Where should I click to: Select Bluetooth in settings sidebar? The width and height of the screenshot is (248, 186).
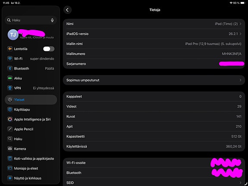[x=31, y=68]
